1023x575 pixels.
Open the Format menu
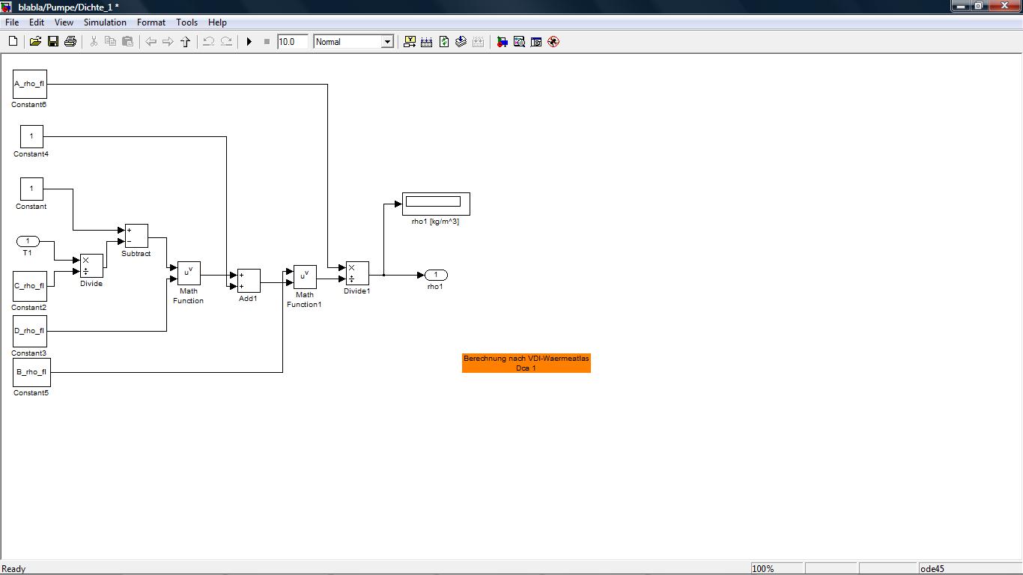pos(151,22)
